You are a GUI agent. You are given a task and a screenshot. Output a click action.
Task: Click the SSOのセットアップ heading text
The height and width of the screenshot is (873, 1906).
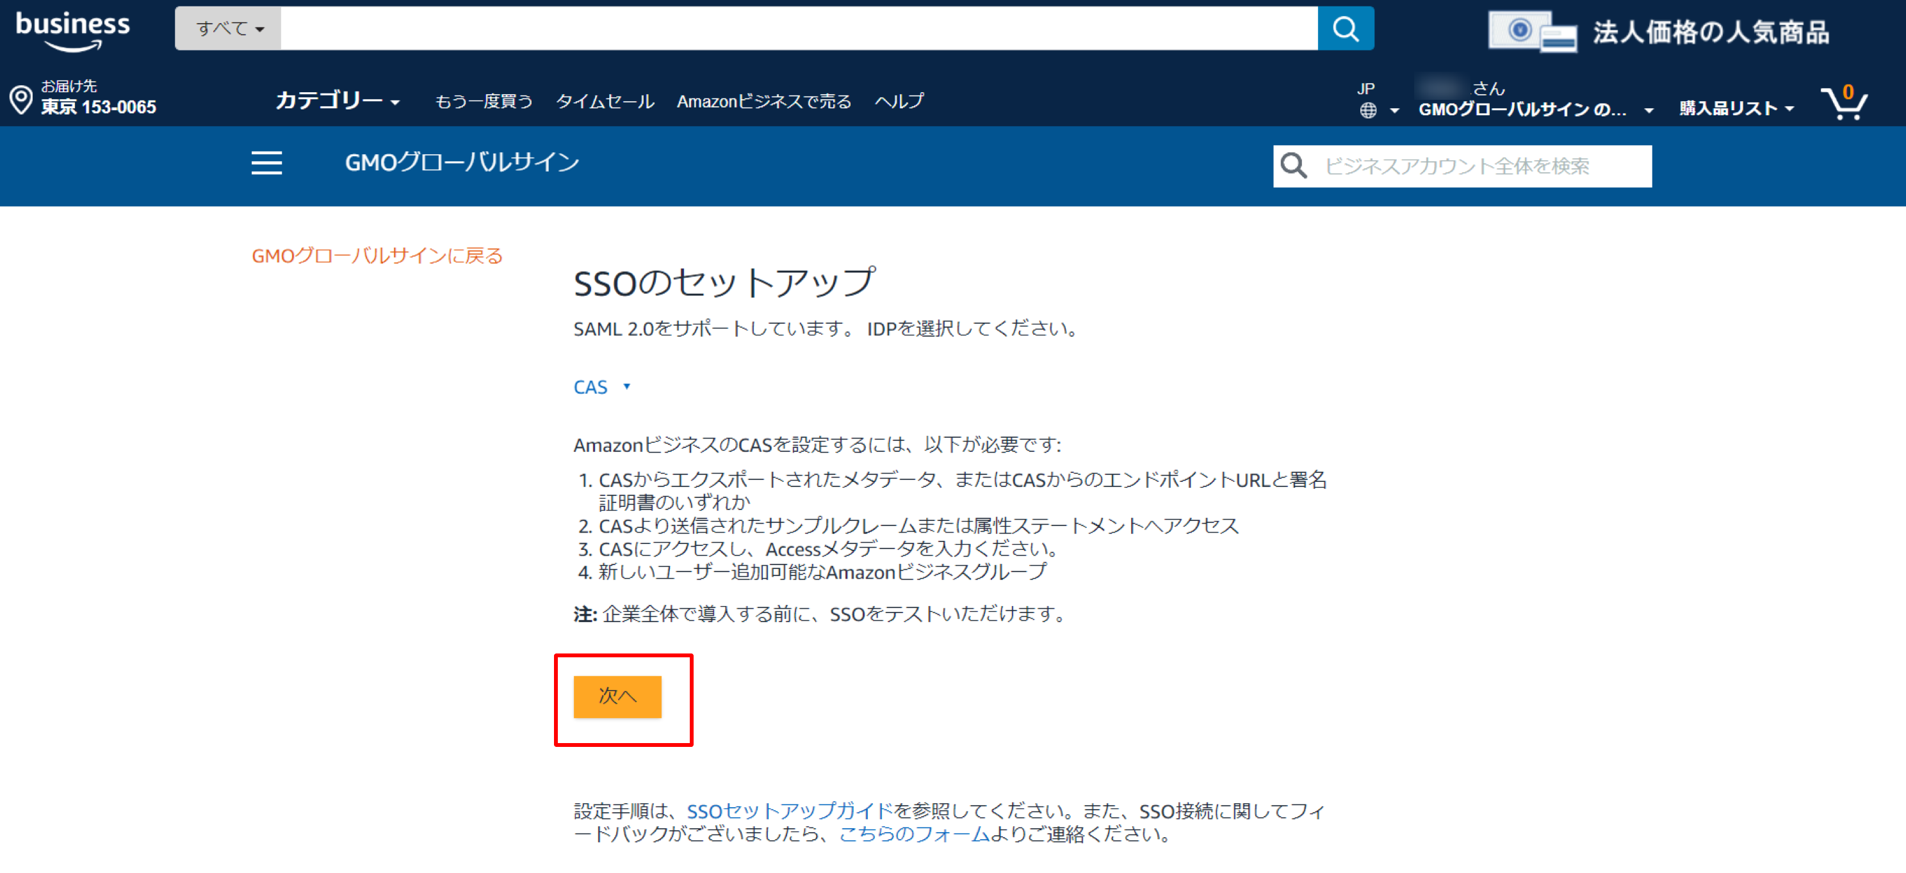(724, 282)
